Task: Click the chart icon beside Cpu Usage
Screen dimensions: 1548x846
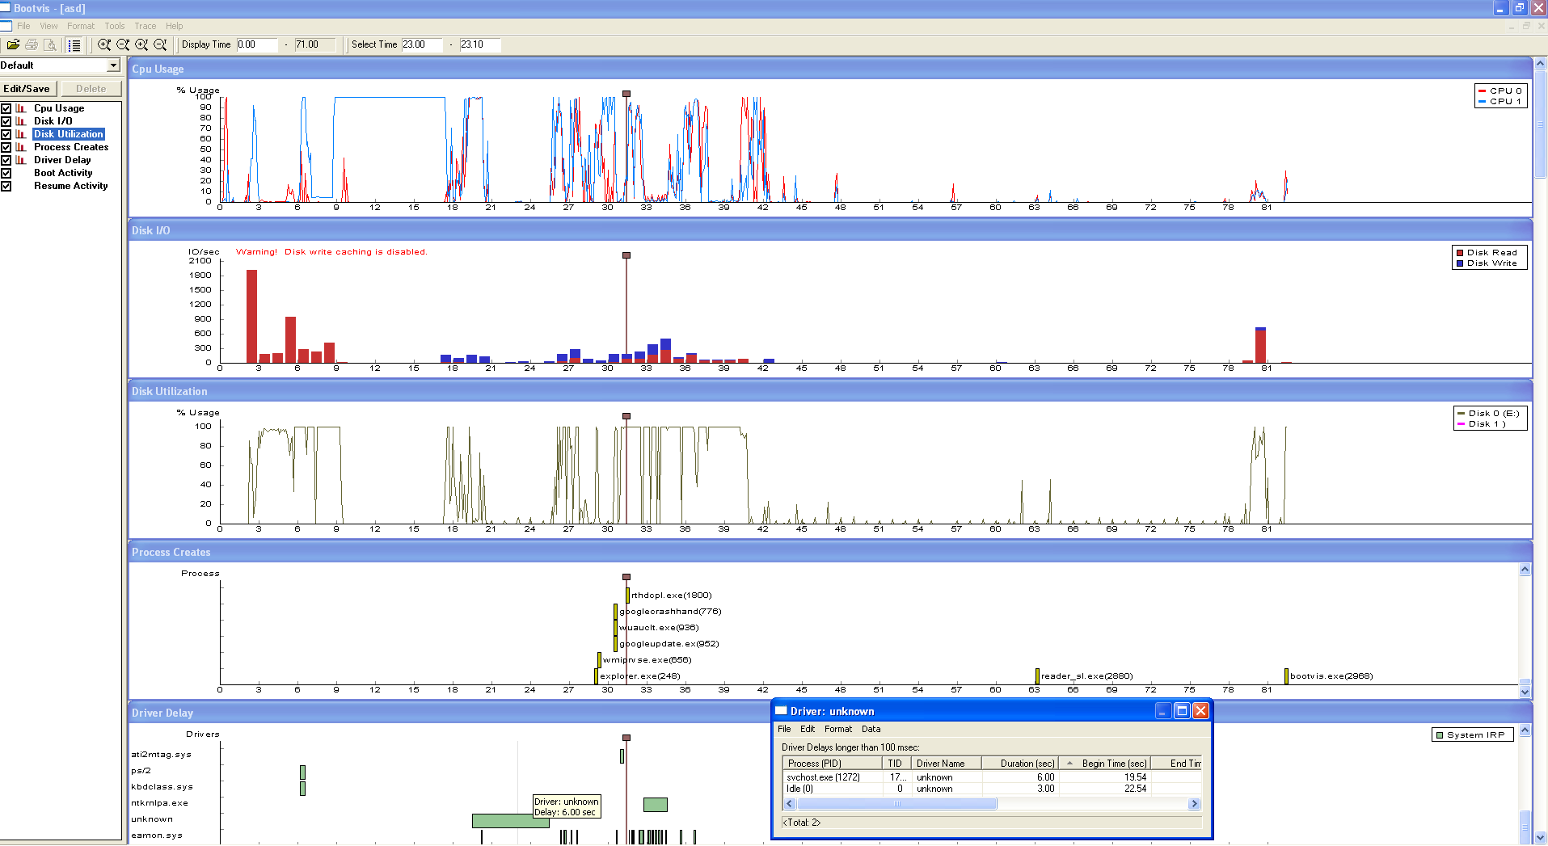Action: pyautogui.click(x=21, y=108)
